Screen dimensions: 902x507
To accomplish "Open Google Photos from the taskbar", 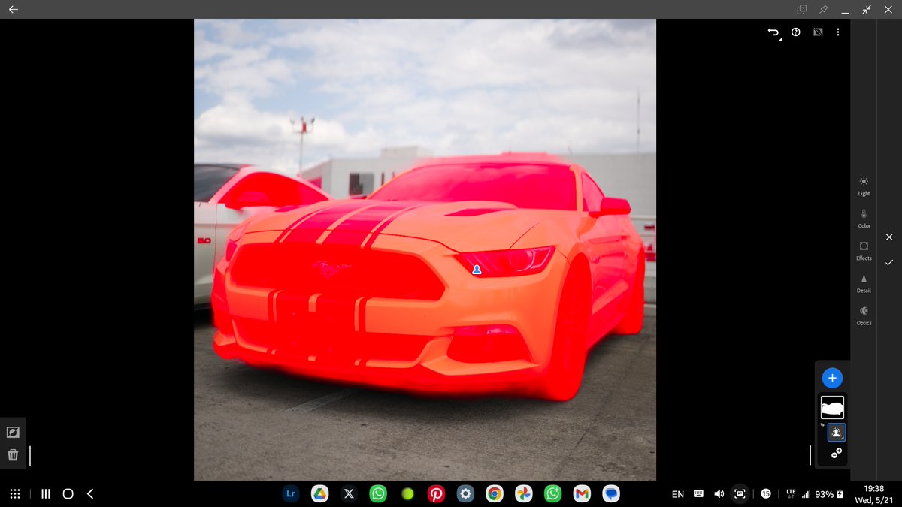I will (524, 494).
